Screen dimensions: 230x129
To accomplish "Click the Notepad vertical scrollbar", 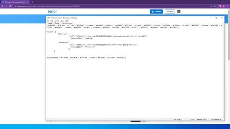I will tap(224, 70).
